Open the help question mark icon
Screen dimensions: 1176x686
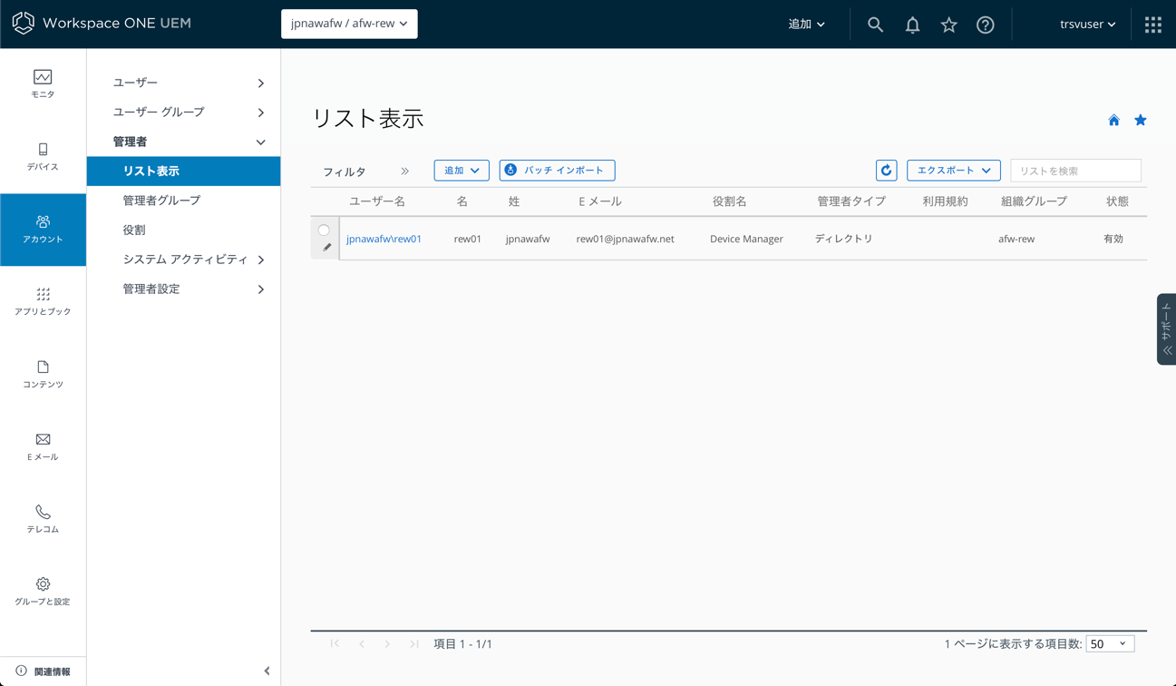point(986,24)
